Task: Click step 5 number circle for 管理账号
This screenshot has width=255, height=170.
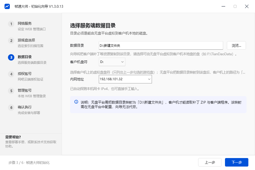Action: pyautogui.click(x=11, y=91)
